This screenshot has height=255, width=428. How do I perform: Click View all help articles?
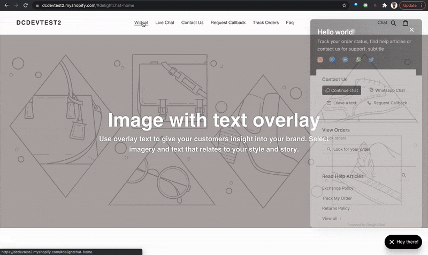(332, 219)
